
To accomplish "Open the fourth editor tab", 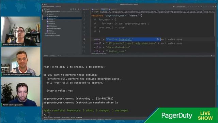I will click(x=113, y=9).
